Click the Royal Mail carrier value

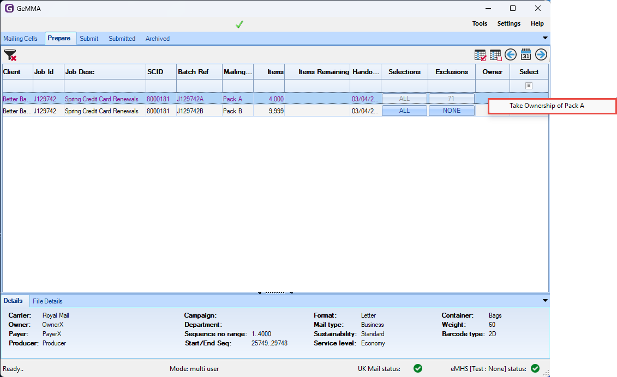[56, 315]
